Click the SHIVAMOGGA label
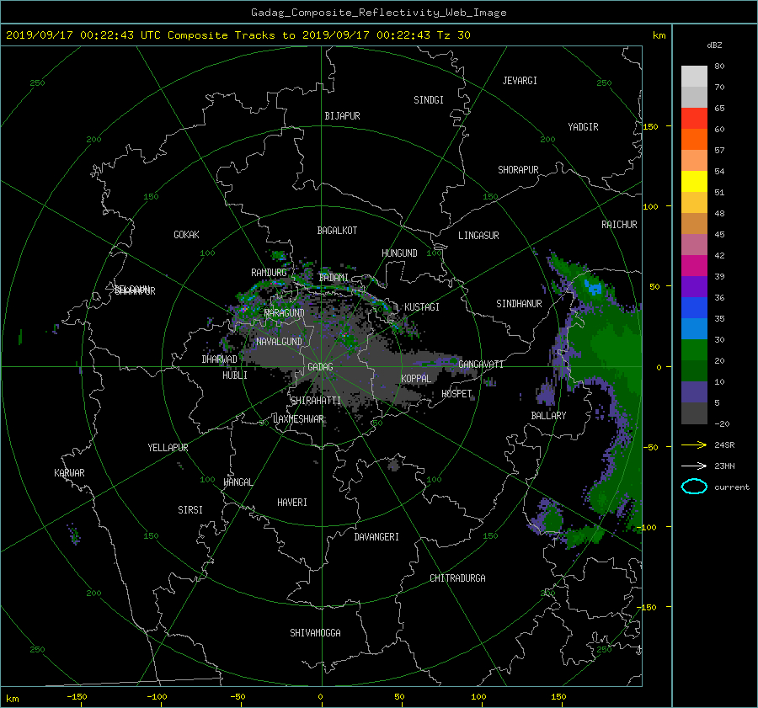The width and height of the screenshot is (758, 708). [315, 633]
